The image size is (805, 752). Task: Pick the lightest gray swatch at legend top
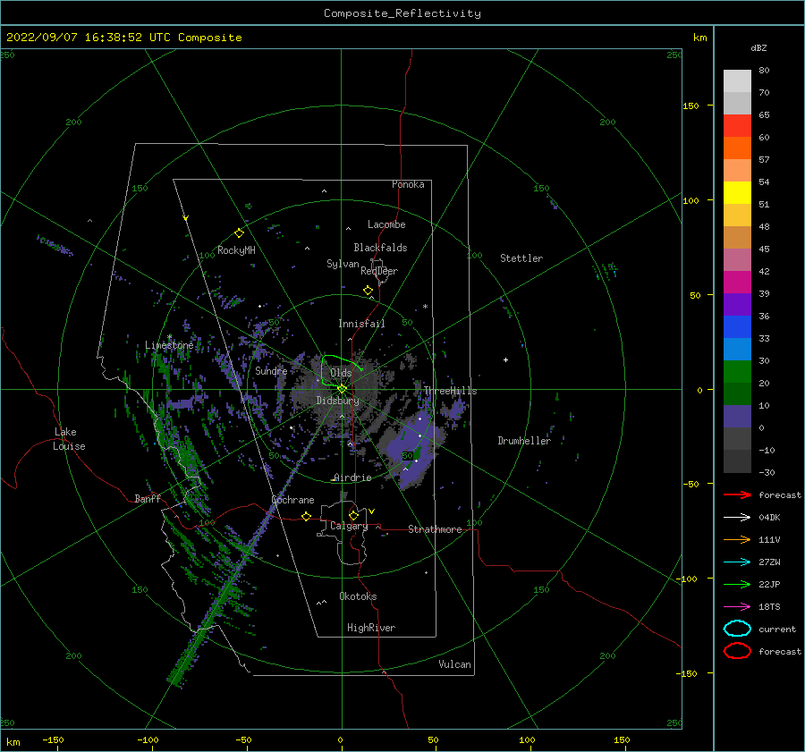pos(737,81)
